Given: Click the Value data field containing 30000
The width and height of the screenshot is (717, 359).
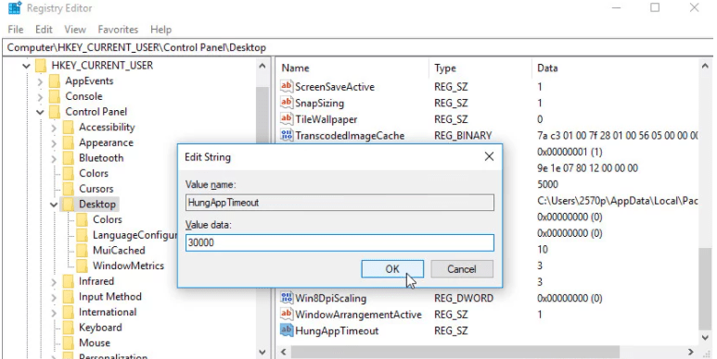Looking at the screenshot, I should pos(339,242).
